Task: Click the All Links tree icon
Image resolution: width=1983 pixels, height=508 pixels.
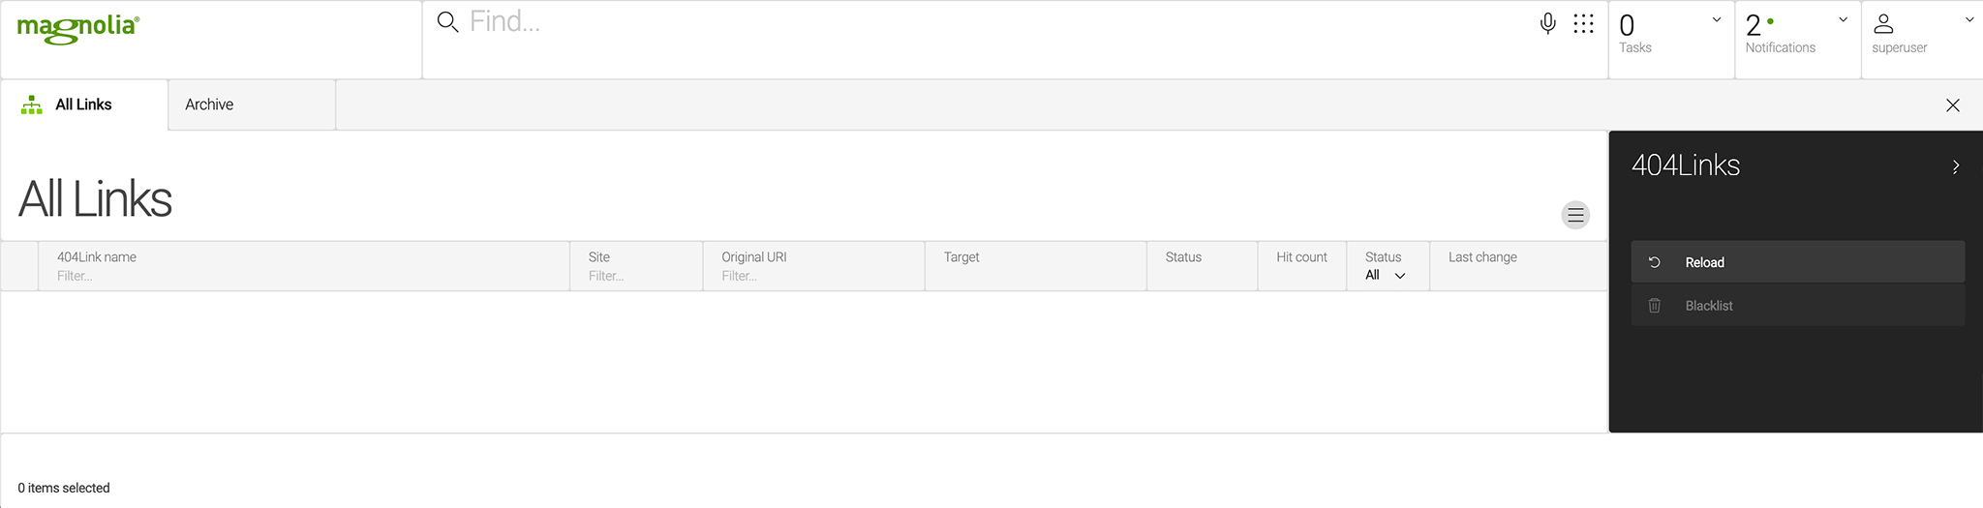Action: 32,105
